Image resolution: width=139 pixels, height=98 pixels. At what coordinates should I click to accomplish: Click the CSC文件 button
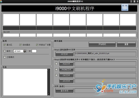coord(66,75)
